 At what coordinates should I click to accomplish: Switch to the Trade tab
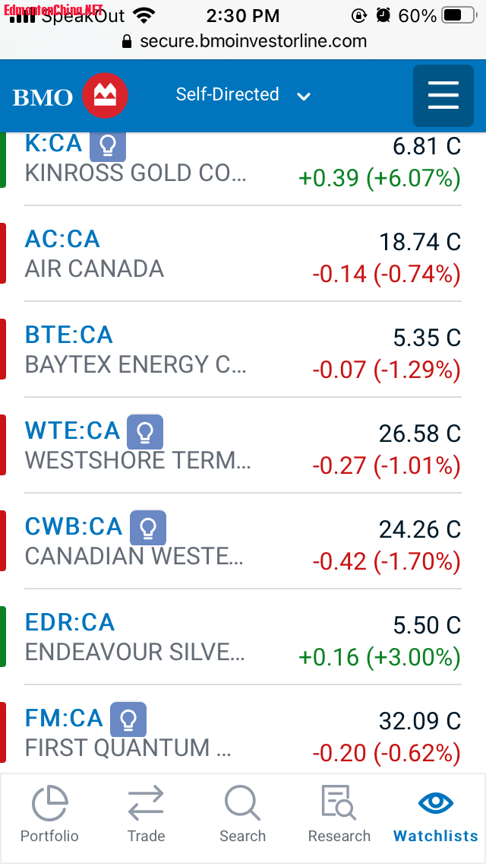pyautogui.click(x=146, y=815)
